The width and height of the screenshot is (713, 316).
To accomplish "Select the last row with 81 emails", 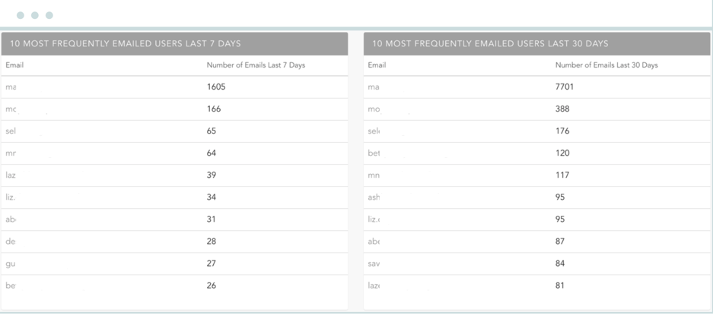I will (537, 286).
